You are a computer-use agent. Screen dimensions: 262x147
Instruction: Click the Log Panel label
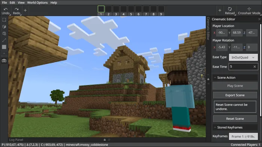click(16, 140)
